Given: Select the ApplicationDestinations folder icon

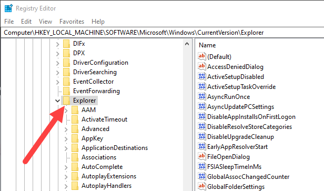Looking at the screenshot, I should point(75,148).
